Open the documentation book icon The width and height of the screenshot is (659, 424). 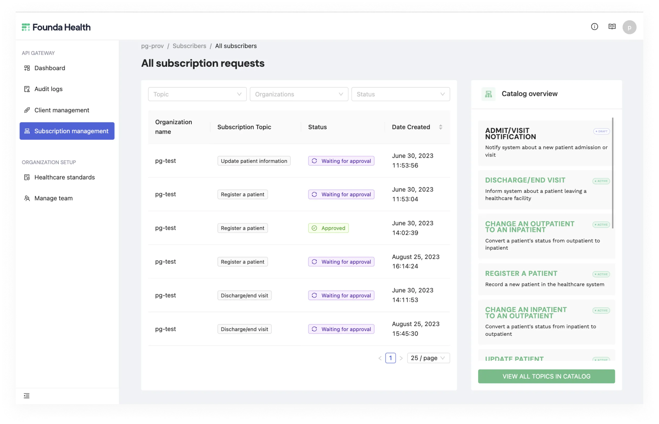[612, 27]
